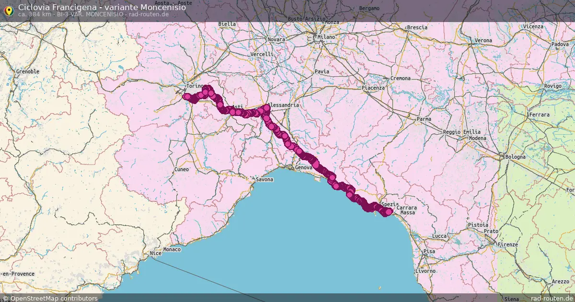Click the Modena city label
Screen dimensions: 575x302
477,139
